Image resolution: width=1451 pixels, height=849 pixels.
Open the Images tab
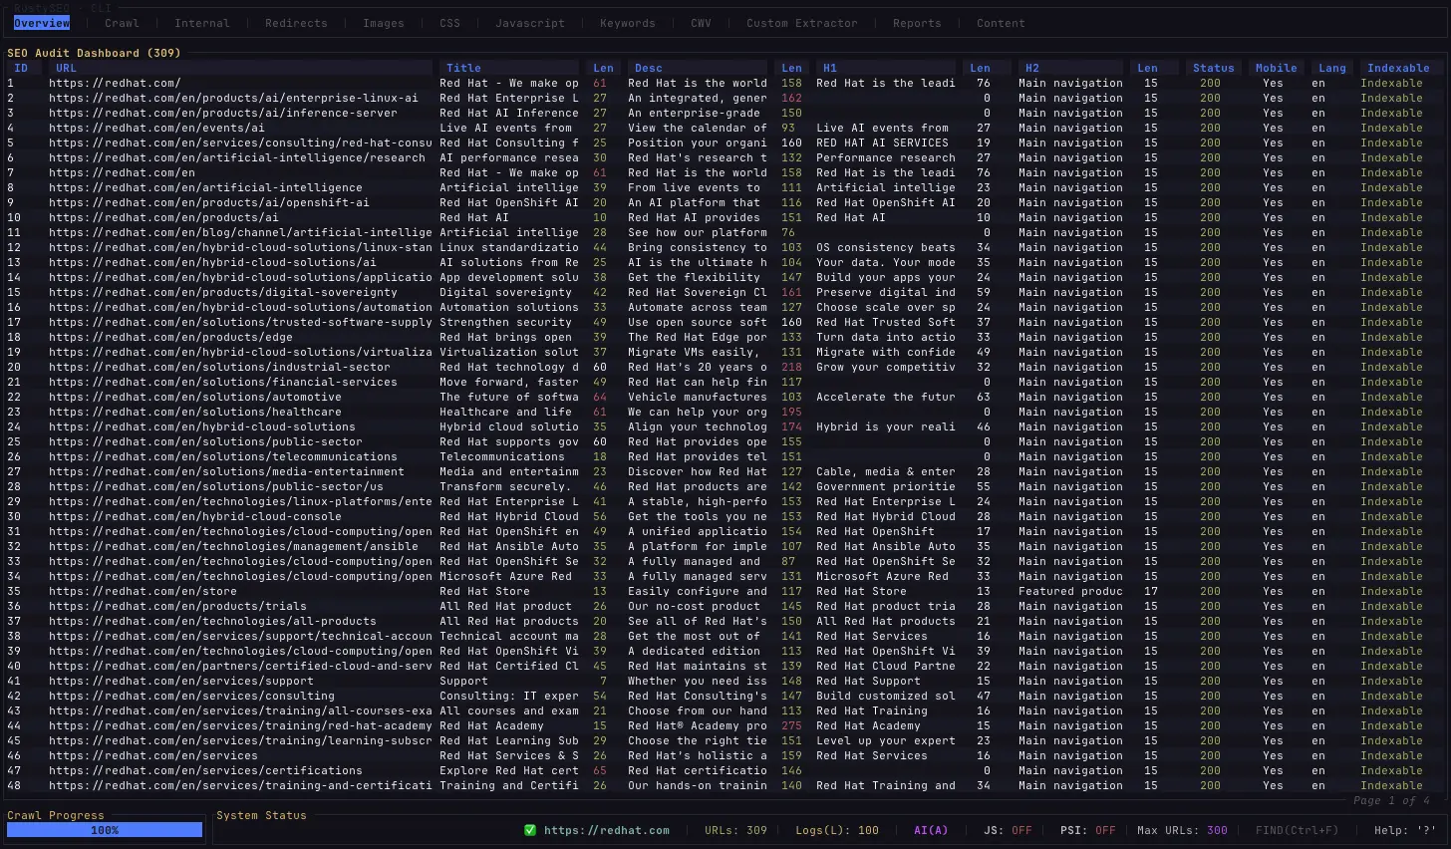coord(384,23)
